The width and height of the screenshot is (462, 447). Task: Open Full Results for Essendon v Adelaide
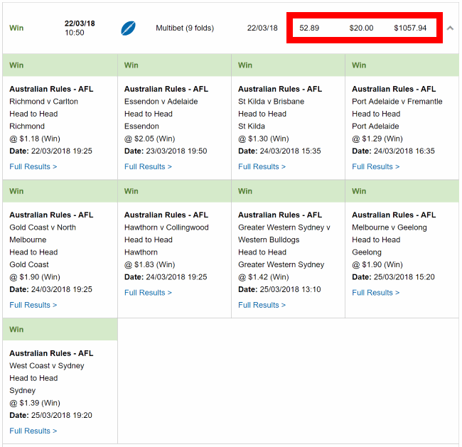pos(148,166)
